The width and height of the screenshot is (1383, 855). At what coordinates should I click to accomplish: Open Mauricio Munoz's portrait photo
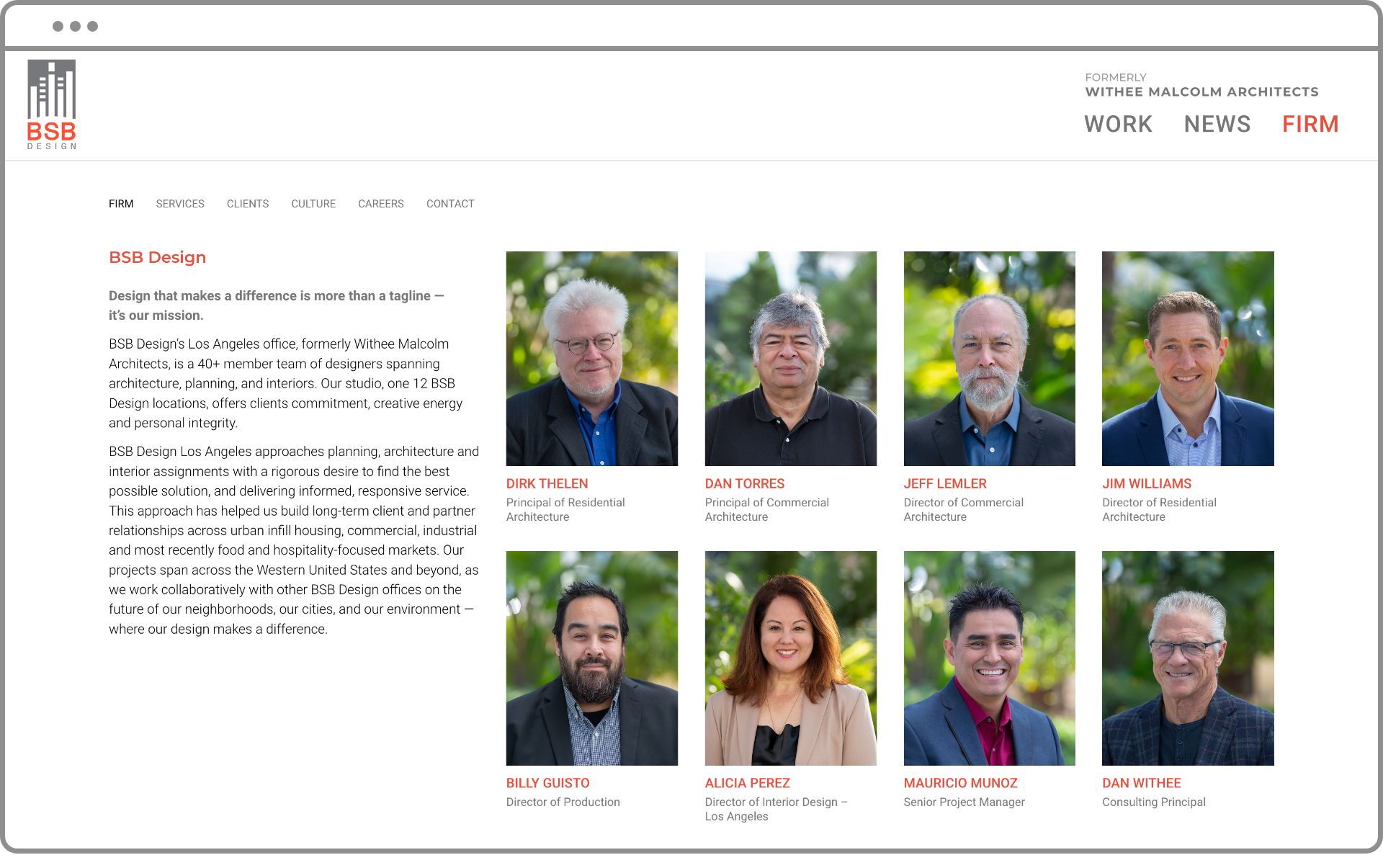pyautogui.click(x=990, y=658)
